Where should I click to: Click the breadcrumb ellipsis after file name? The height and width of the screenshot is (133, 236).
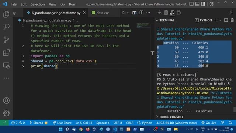point(77,21)
